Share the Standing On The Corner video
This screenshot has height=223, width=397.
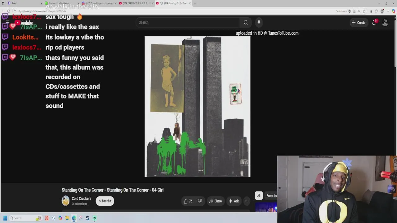216,201
